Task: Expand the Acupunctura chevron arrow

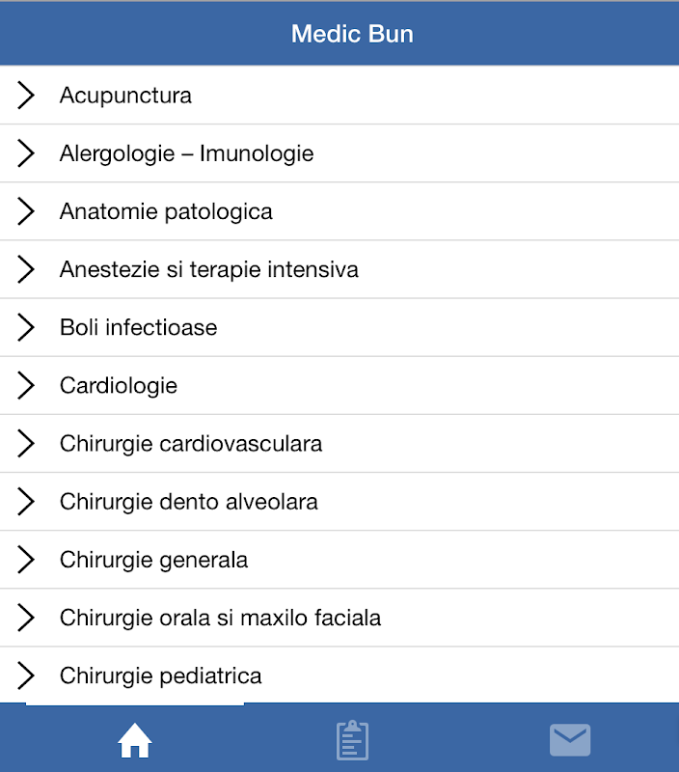Action: [x=26, y=96]
